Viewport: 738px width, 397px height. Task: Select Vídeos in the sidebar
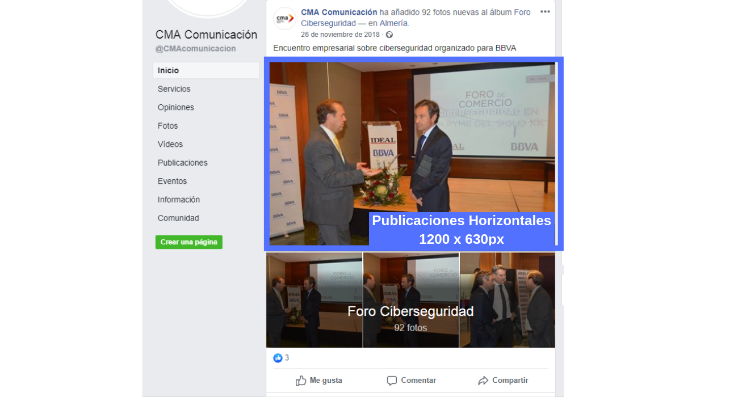pos(170,144)
